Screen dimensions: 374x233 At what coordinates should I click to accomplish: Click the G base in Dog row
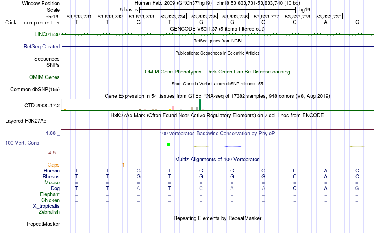(357, 189)
